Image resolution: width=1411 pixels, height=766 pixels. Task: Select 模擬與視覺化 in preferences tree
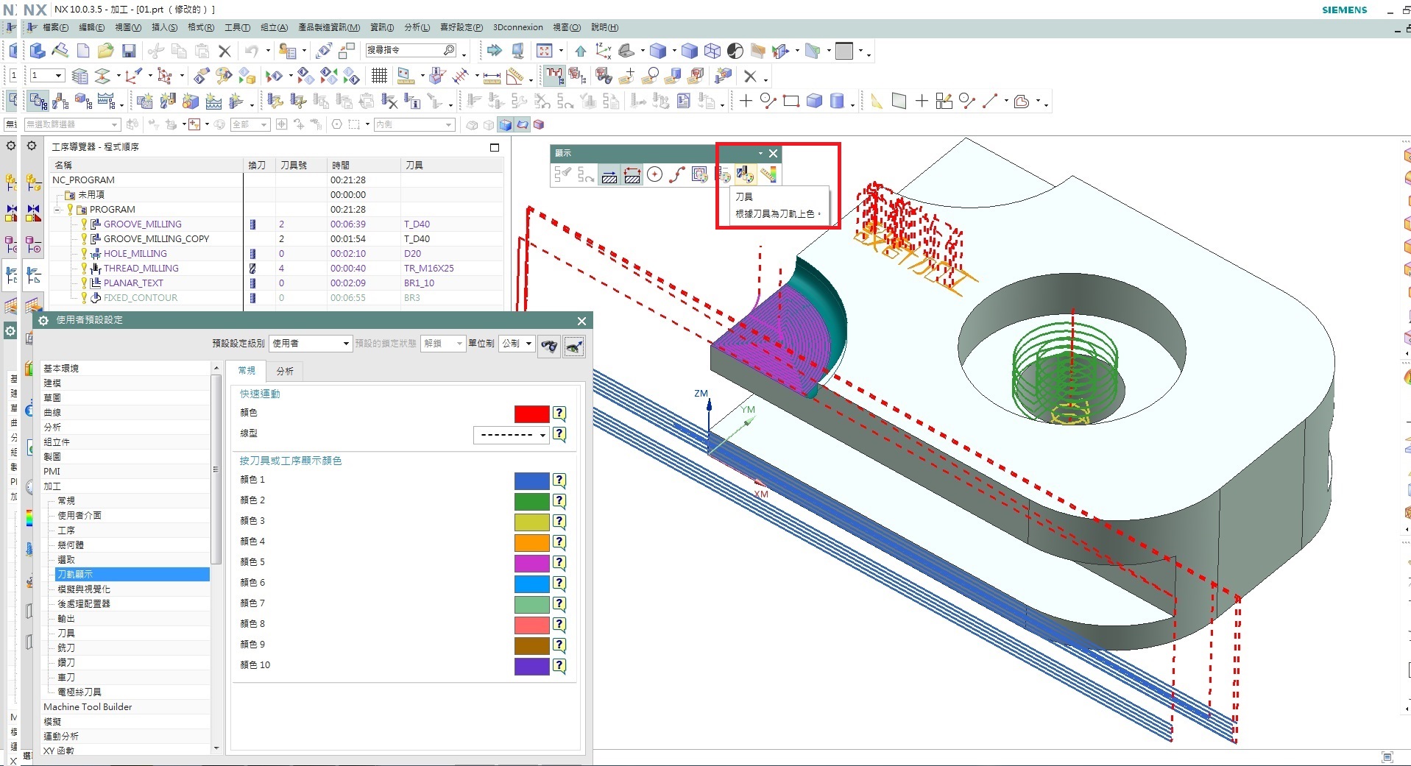coord(84,589)
